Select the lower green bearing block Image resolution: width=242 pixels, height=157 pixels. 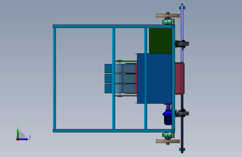168,135
